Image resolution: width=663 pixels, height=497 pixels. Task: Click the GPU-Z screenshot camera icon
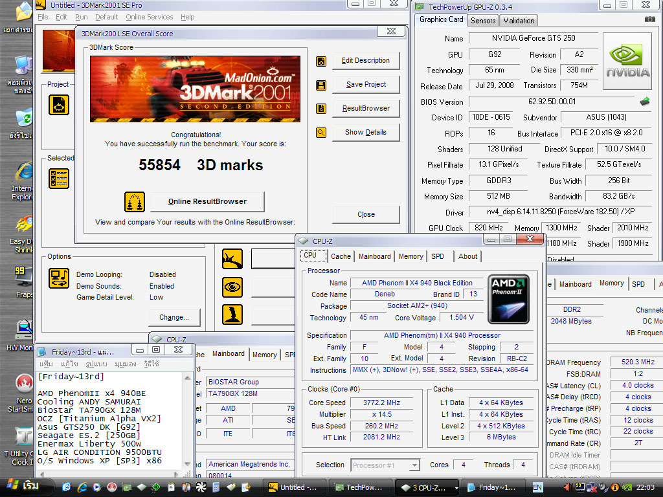(649, 19)
